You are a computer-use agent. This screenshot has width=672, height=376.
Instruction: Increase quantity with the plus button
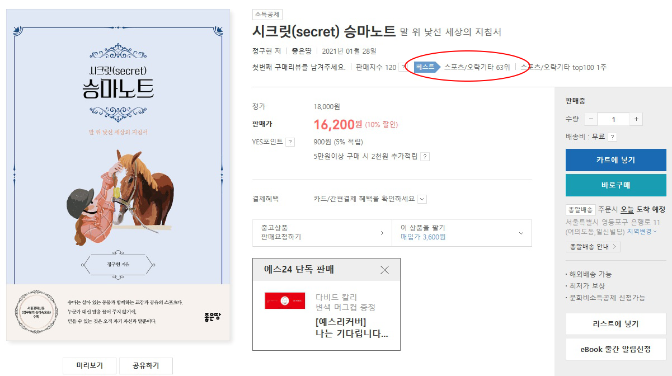pos(636,119)
